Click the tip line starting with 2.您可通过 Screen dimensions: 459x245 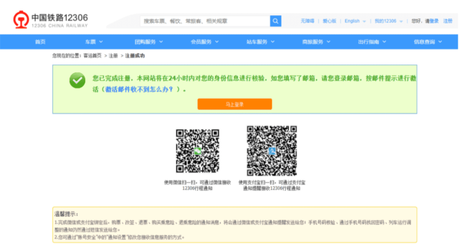pyautogui.click(x=119, y=237)
